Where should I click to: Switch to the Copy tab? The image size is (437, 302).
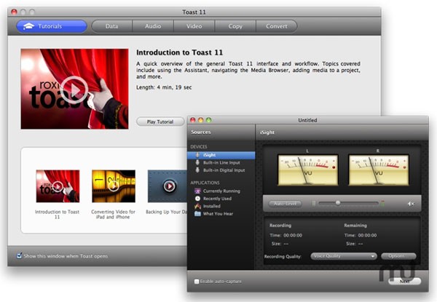pyautogui.click(x=235, y=26)
